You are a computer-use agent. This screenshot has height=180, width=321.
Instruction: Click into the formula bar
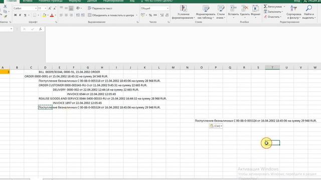click(183, 44)
